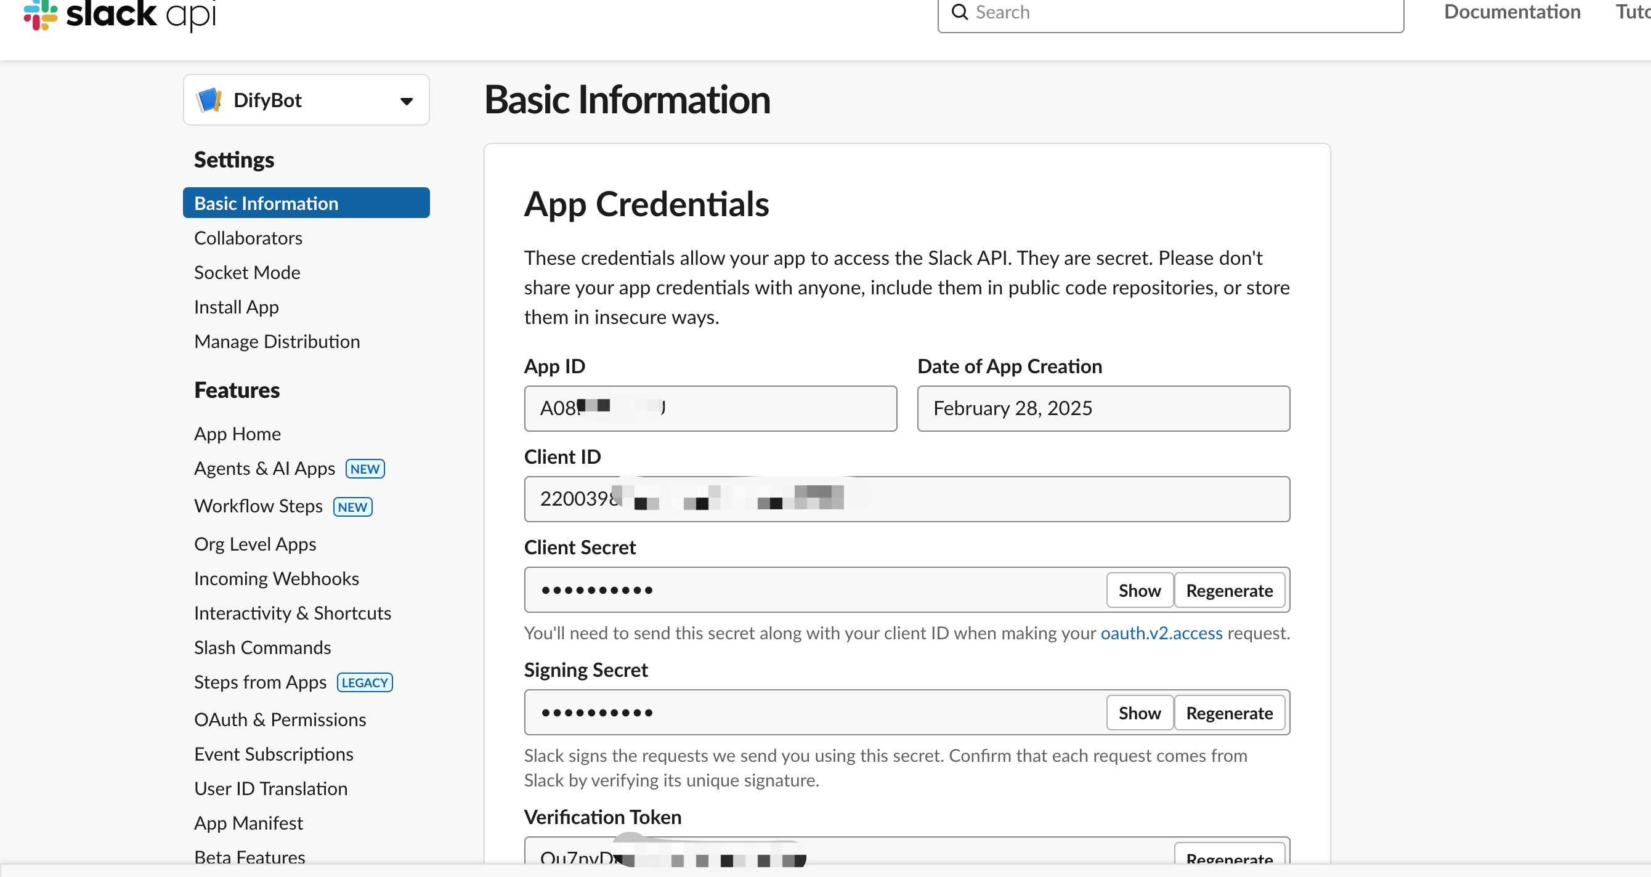Regenerate the Client Secret
The image size is (1651, 877).
(x=1228, y=590)
